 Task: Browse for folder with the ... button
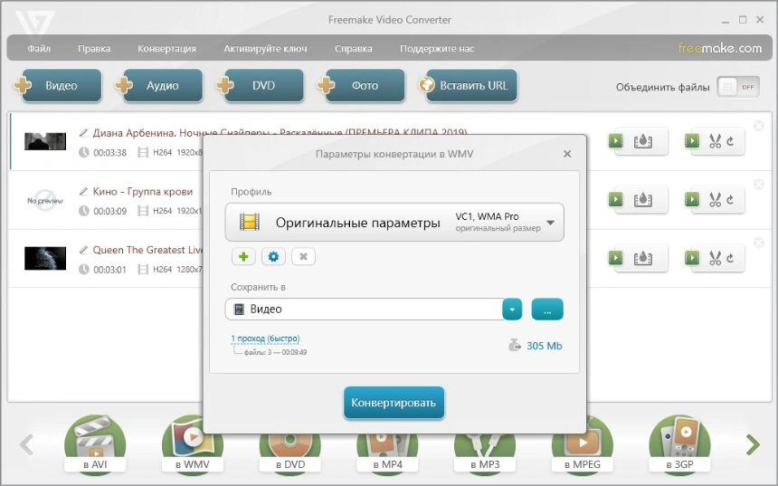[547, 310]
